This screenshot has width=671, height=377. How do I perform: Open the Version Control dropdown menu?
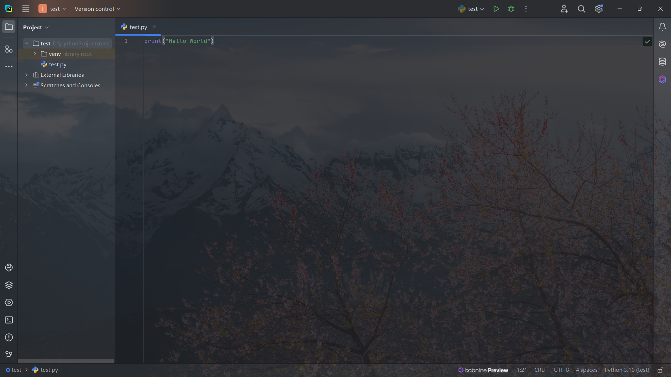(97, 9)
